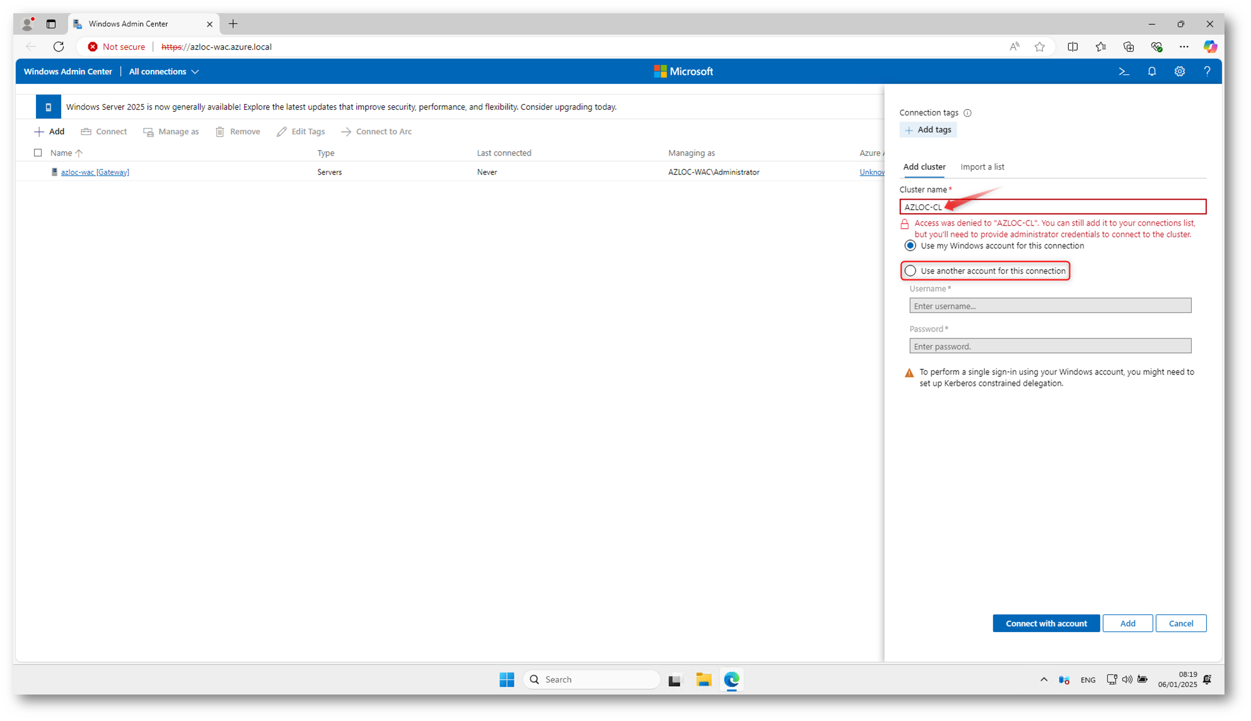Screen dimensions: 1251x721
Task: Add this page to favorites star icon
Action: 1040,47
